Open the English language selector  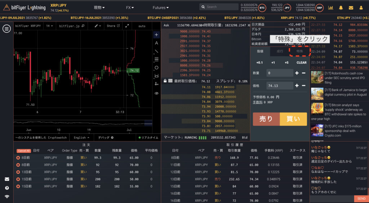coord(81,138)
